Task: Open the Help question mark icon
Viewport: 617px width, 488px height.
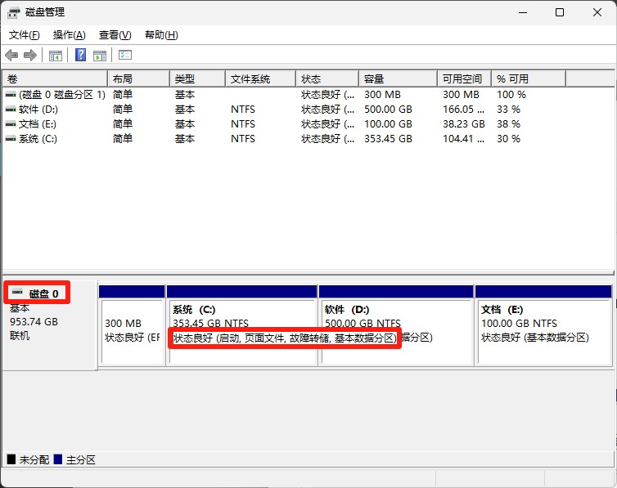Action: tap(80, 55)
